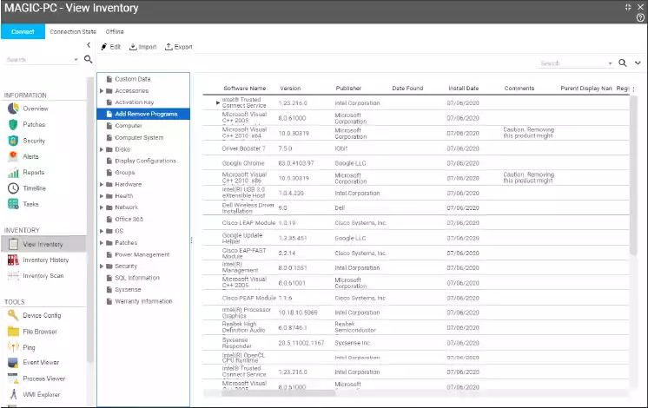Click the inventory grid vertical scrollbar
This screenshot has width=648, height=408.
click(x=633, y=175)
